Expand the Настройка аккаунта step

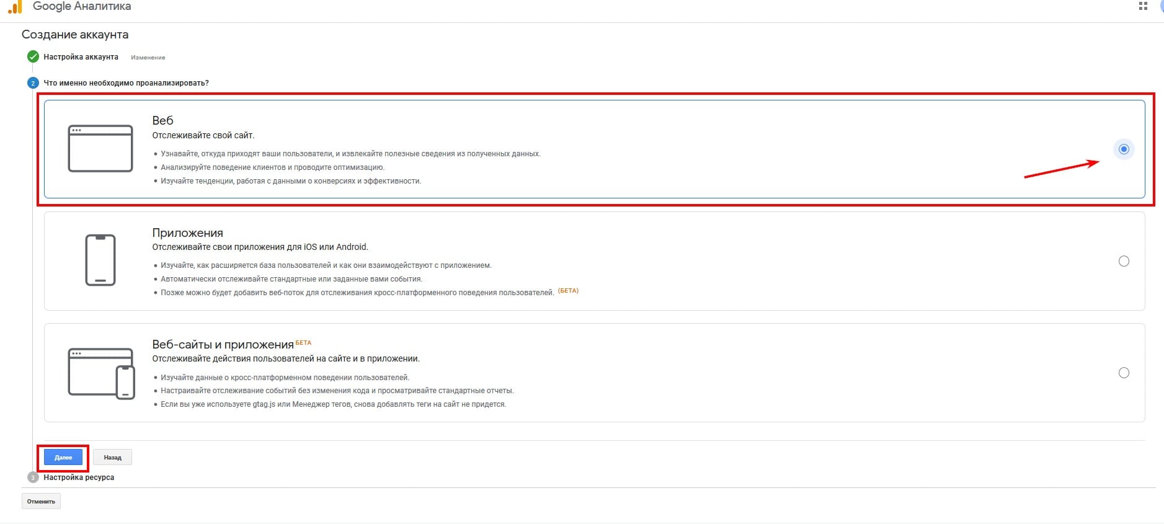(81, 57)
